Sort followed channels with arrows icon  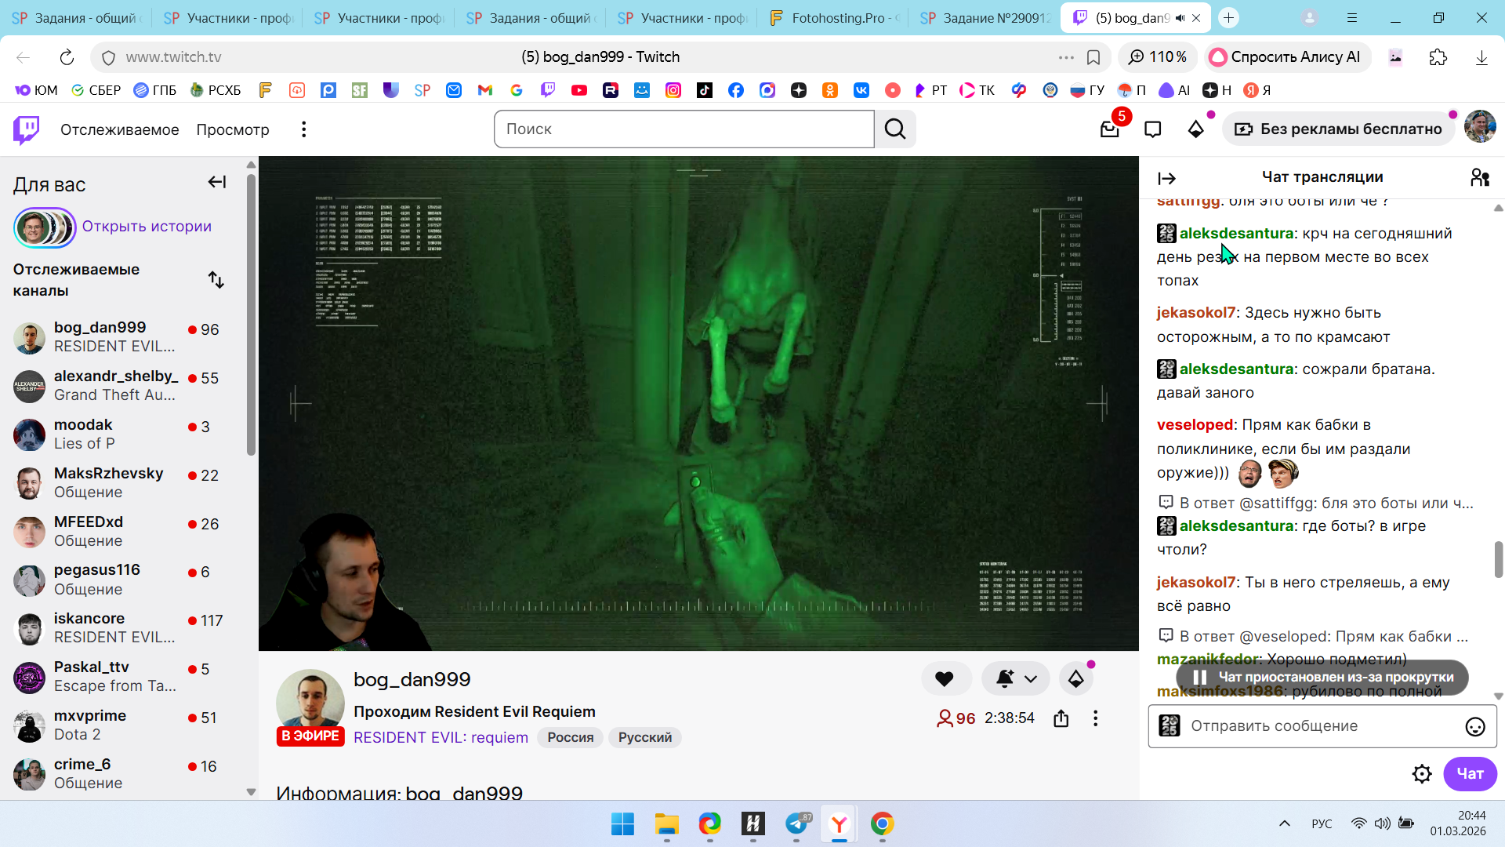[216, 280]
